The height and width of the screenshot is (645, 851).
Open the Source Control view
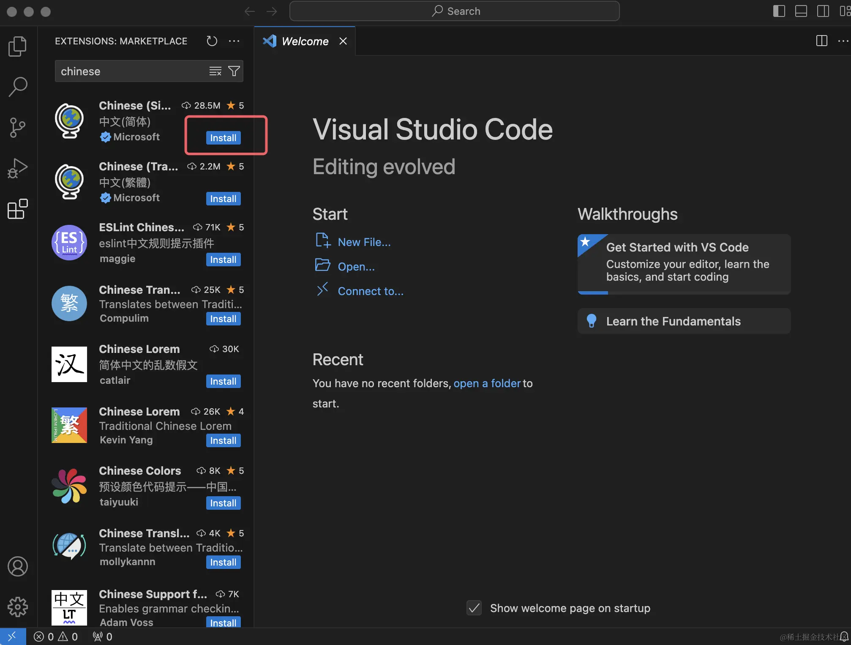[x=17, y=127]
